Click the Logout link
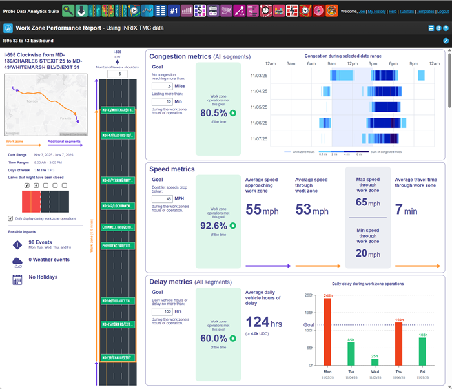This screenshot has height=389, width=452. click(443, 11)
